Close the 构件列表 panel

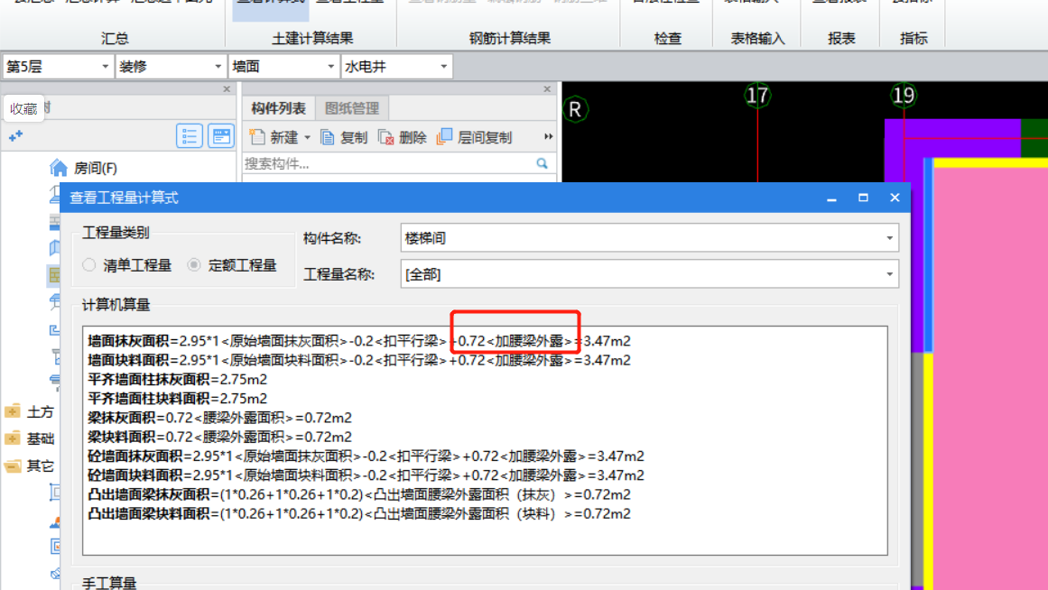click(547, 89)
